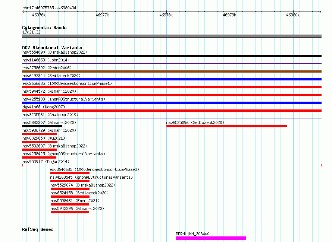Click the chr17:46975735..46980434 coordinate text
Screen dimensions: 332x242
pyautogui.click(x=49, y=8)
